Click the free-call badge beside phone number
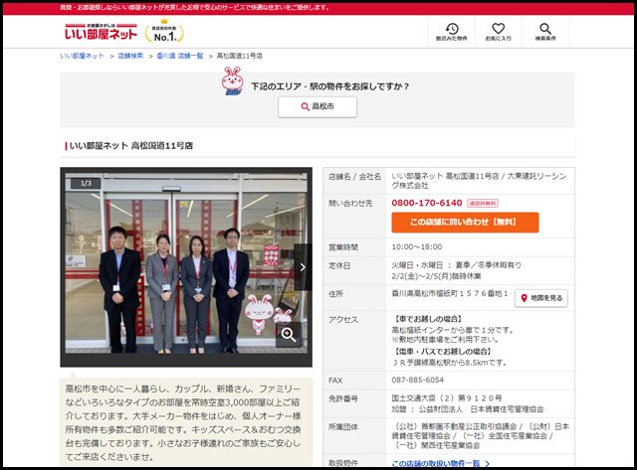Viewport: 637px width, 470px height. click(x=483, y=203)
